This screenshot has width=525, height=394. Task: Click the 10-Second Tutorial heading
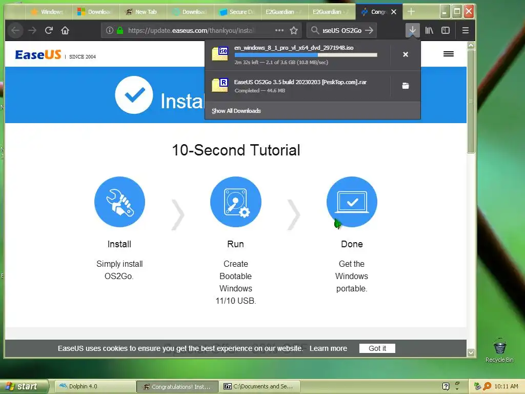pos(236,150)
